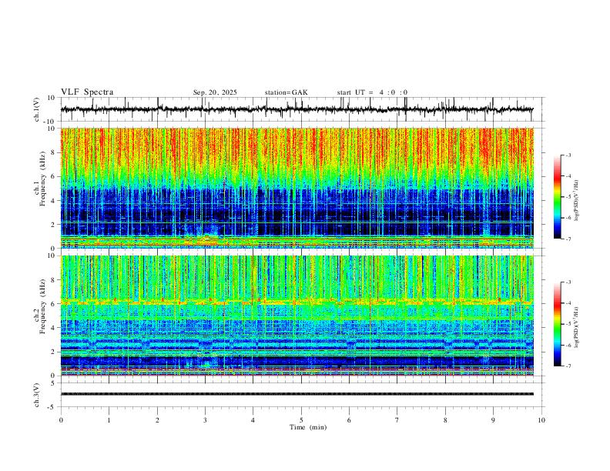Click the time axis tick label '8'
The image size is (610, 471).
coord(445,420)
